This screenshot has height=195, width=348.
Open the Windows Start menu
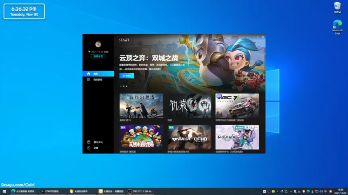pyautogui.click(x=4, y=191)
